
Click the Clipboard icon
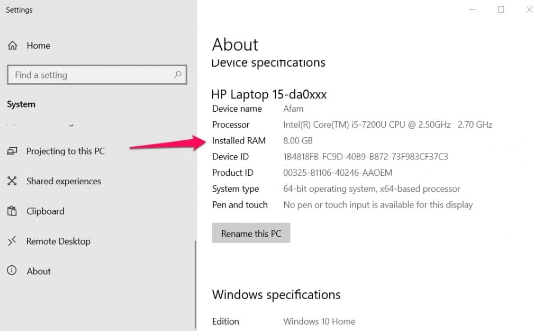click(12, 211)
